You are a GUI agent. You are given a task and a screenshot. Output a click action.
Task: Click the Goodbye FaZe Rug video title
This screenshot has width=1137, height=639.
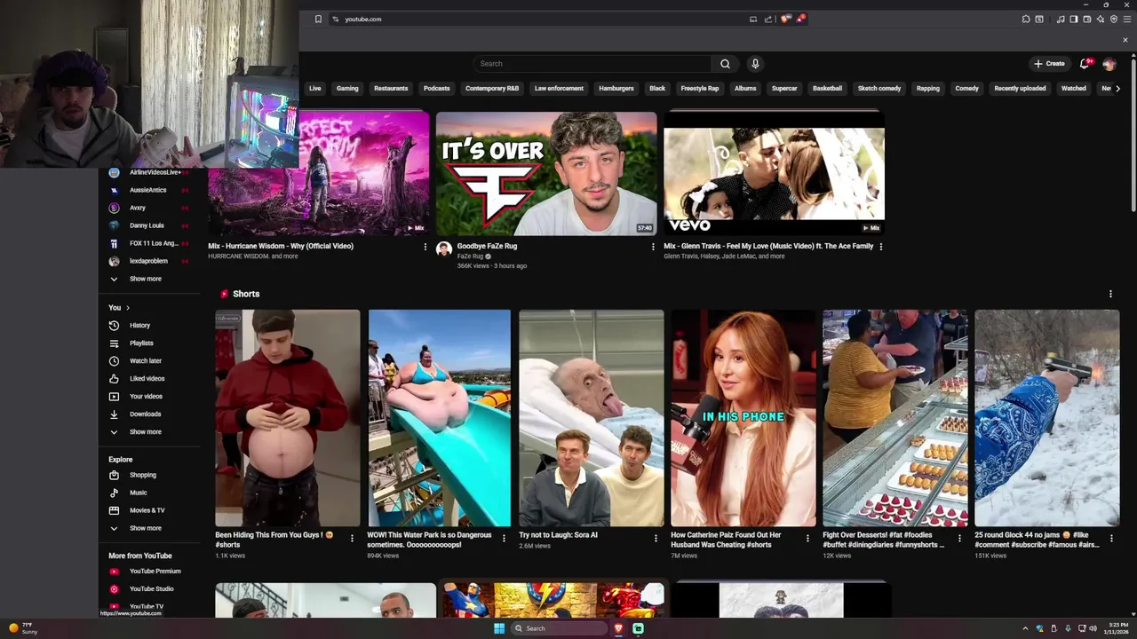pyautogui.click(x=487, y=246)
